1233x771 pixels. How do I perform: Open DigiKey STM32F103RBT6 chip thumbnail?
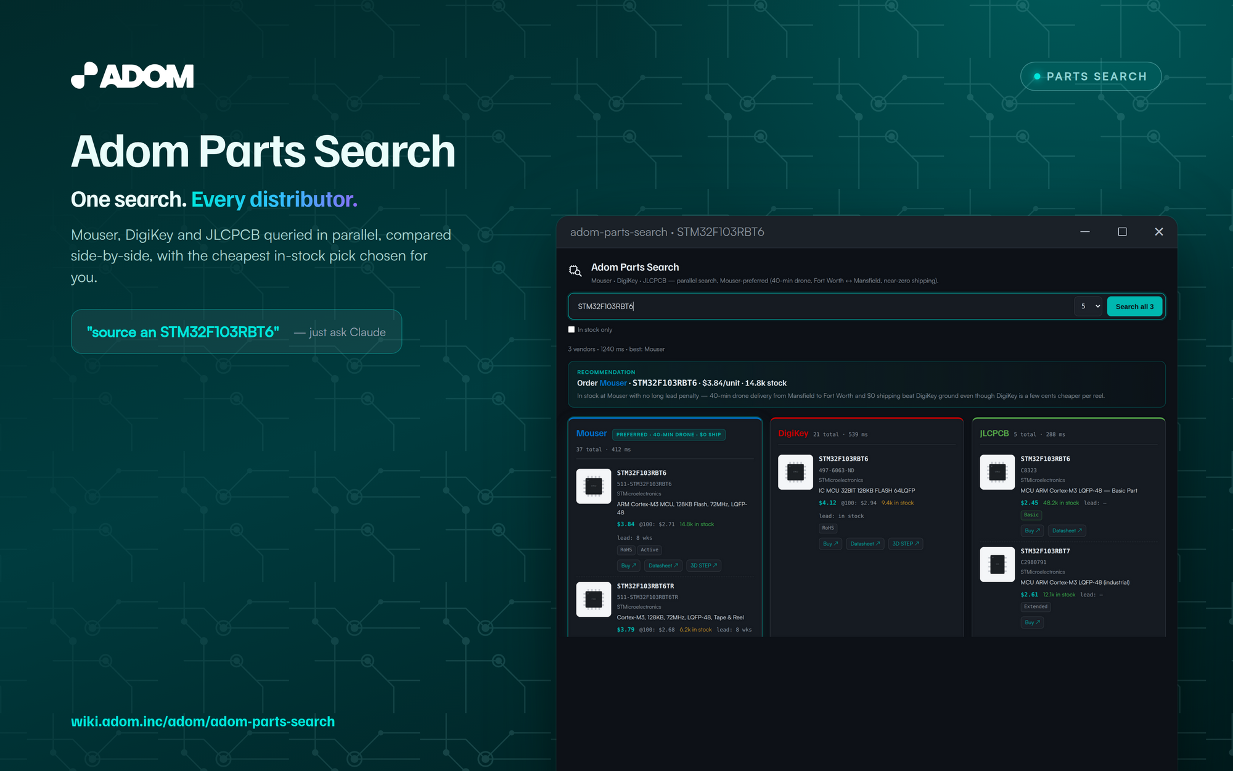[795, 472]
